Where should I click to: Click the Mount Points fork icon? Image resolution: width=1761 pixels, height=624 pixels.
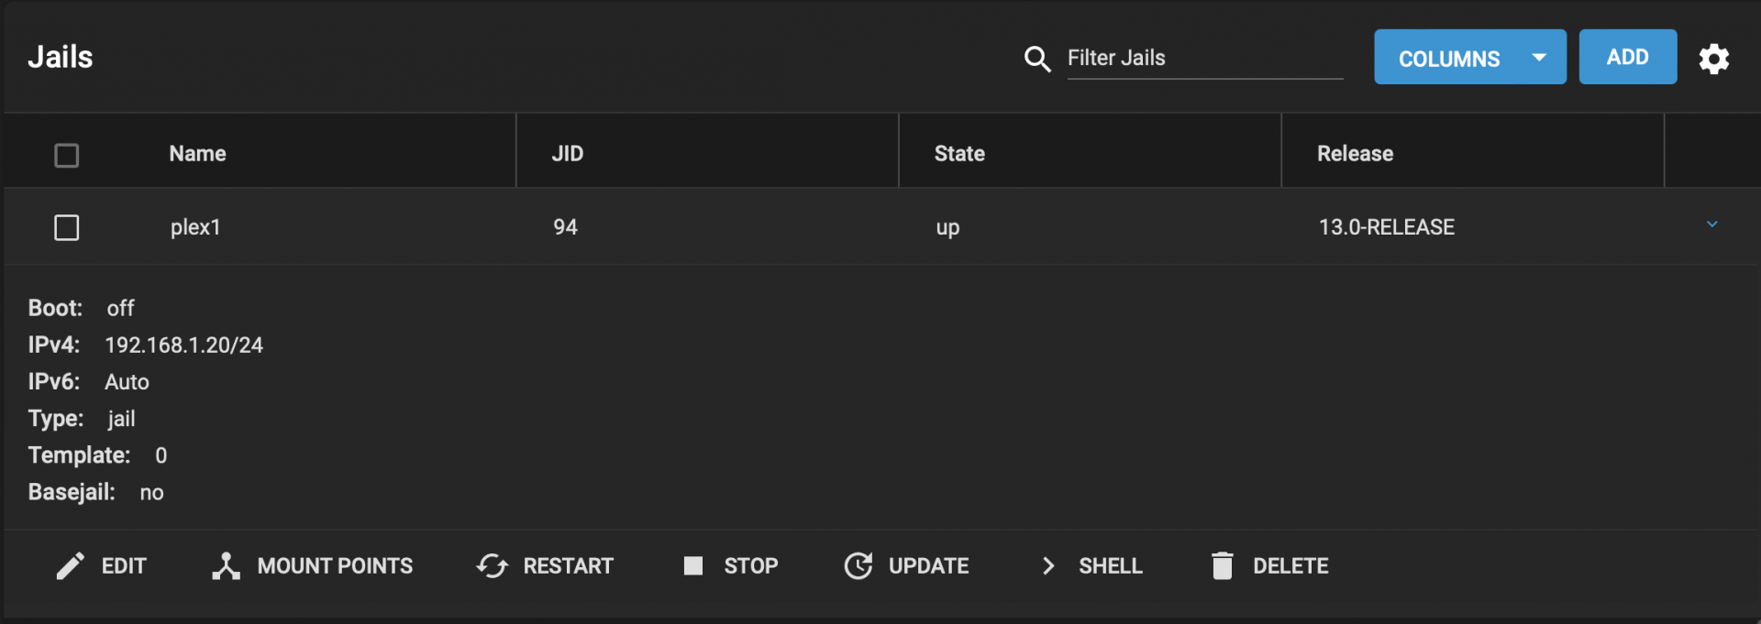(226, 566)
